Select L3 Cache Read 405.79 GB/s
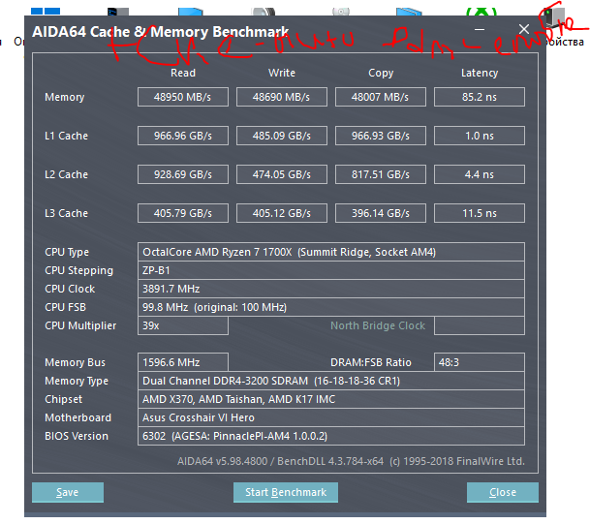The height and width of the screenshot is (524, 590). (x=183, y=213)
